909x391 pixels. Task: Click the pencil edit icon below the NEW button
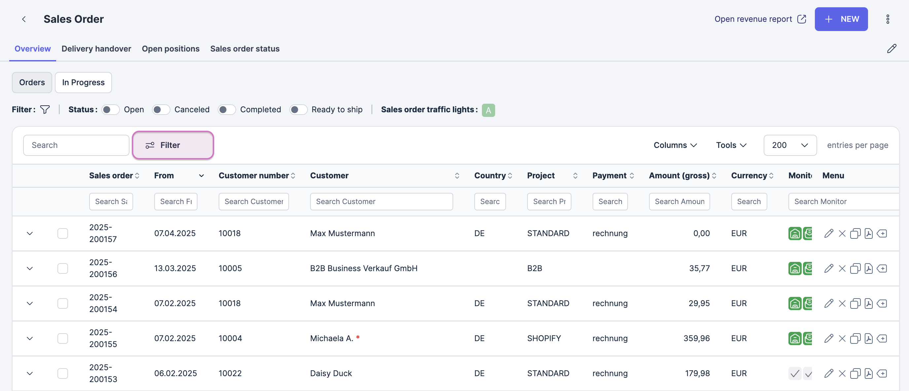pyautogui.click(x=891, y=49)
